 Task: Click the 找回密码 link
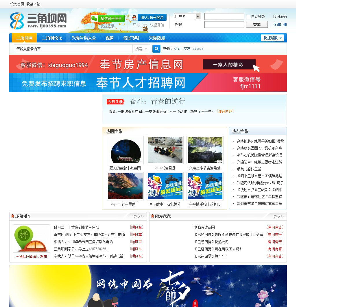click(280, 17)
